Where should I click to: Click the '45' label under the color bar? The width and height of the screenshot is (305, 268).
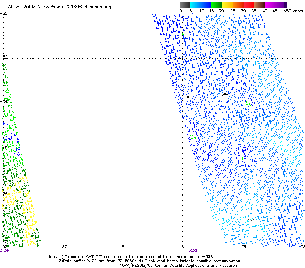click(275, 11)
